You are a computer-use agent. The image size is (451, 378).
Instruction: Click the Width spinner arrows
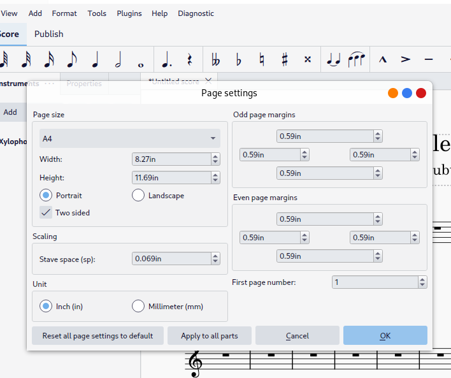[x=215, y=159]
